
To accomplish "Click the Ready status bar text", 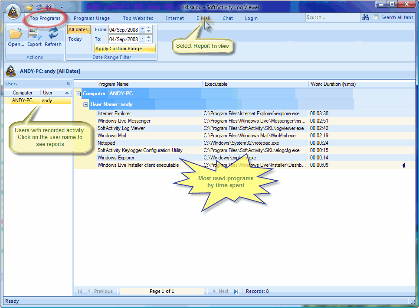I will [x=12, y=301].
